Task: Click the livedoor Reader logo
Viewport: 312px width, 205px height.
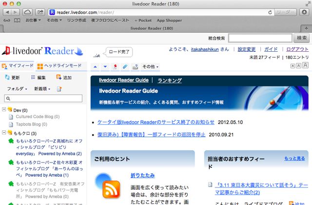Action: pyautogui.click(x=42, y=51)
